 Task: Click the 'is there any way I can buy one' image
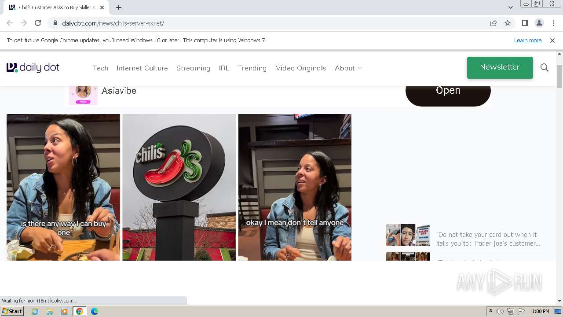point(63,187)
